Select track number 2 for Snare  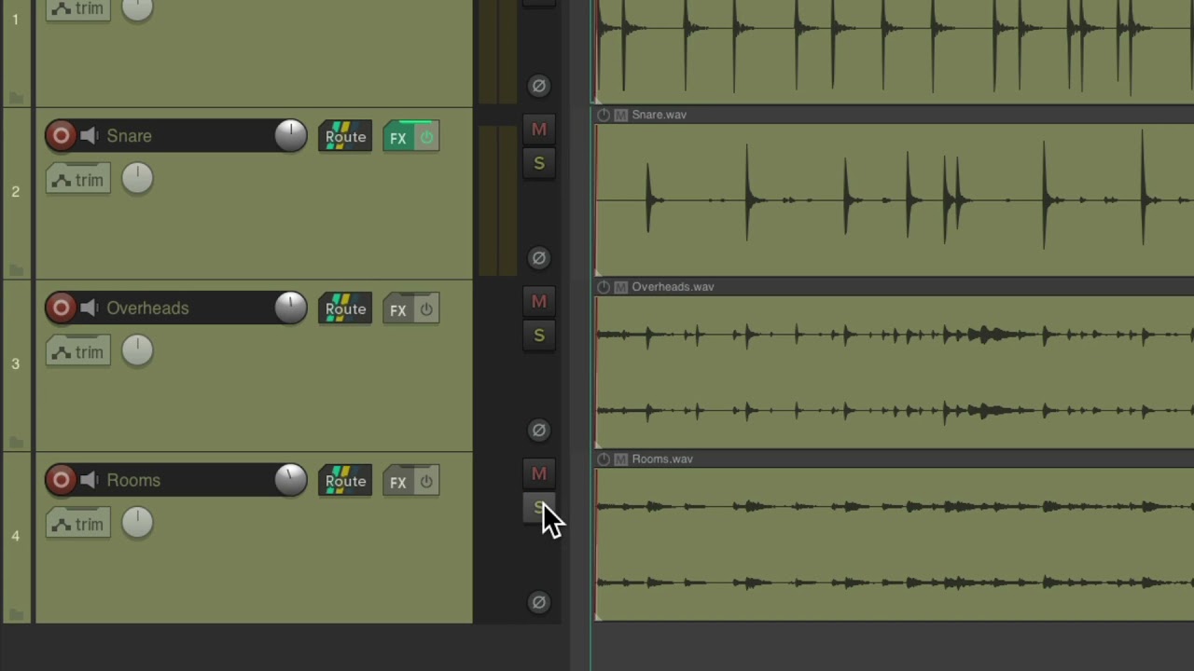pyautogui.click(x=15, y=191)
